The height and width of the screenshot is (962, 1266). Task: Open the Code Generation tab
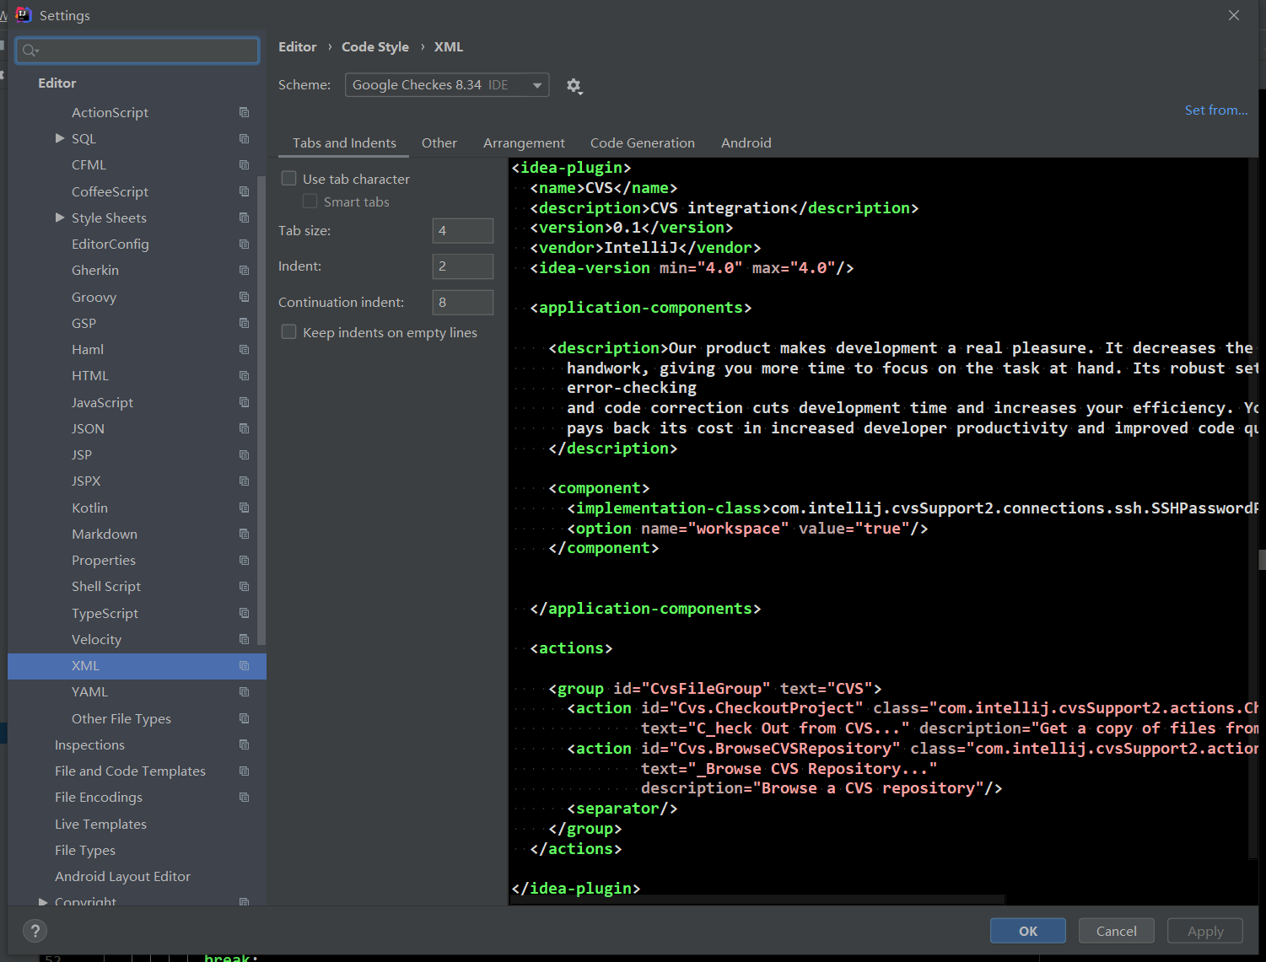pos(643,143)
